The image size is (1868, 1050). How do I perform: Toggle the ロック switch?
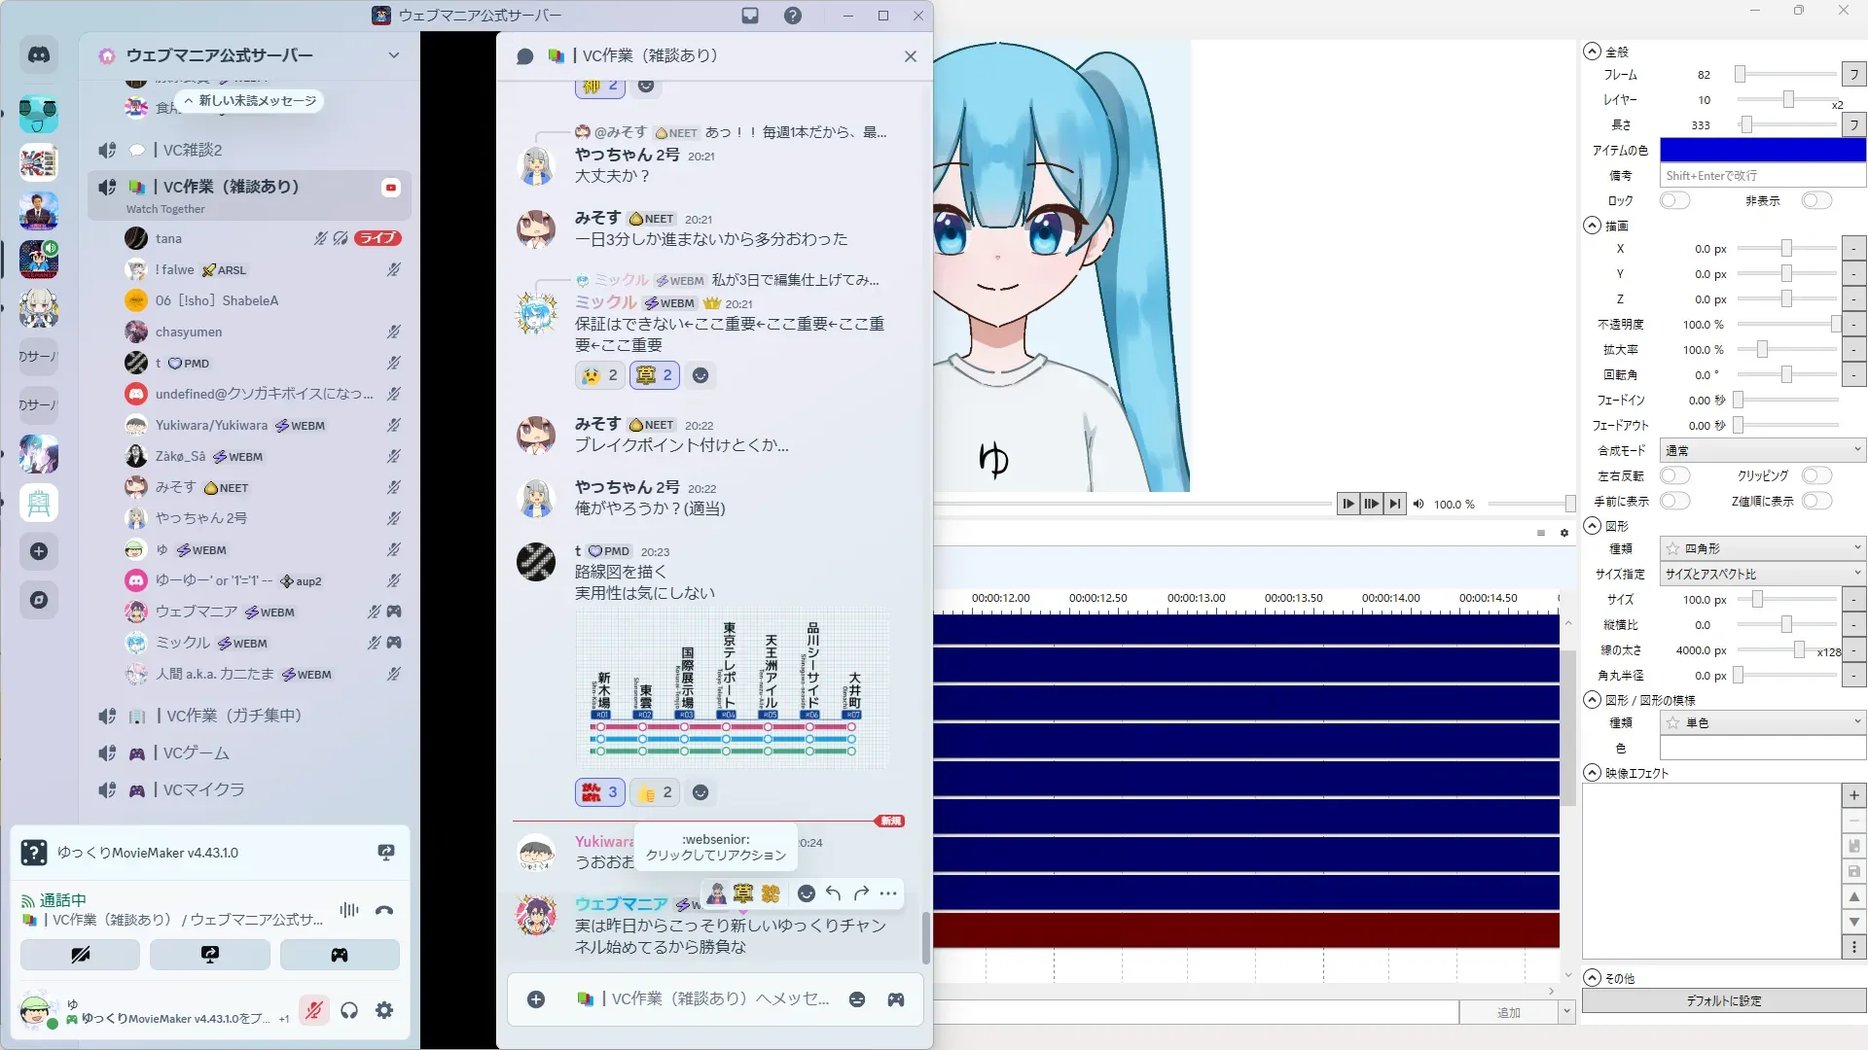1674,200
